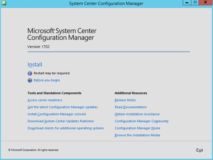Visit Configuration Manager Community
Viewport: 213px width, 160px height.
click(141, 121)
